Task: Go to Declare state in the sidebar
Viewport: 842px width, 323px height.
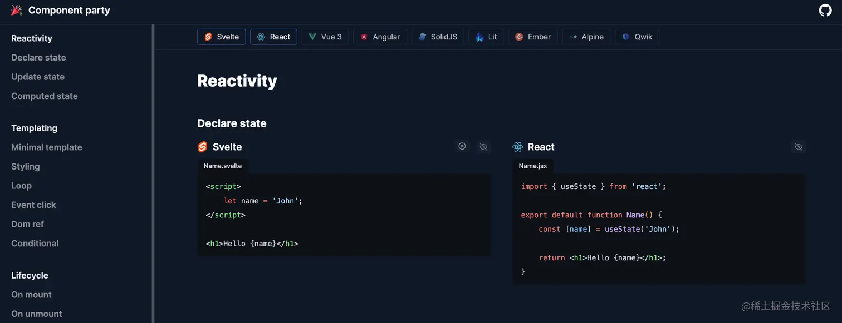Action: pyautogui.click(x=38, y=57)
